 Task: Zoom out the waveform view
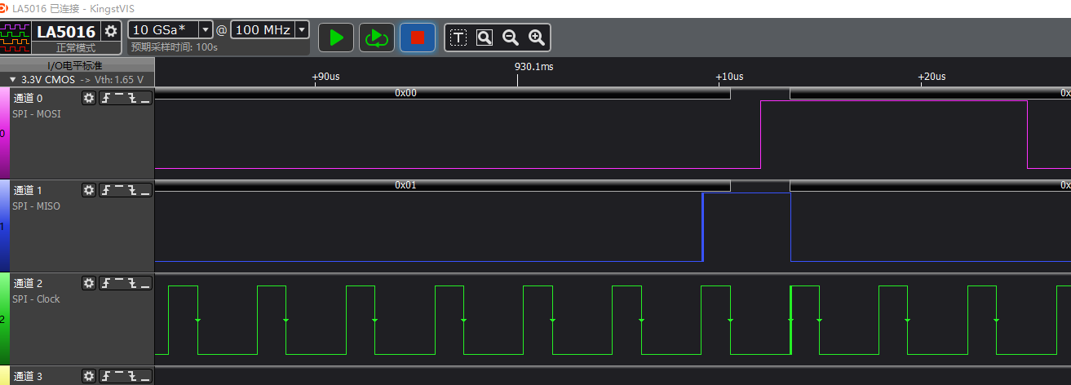coord(511,38)
